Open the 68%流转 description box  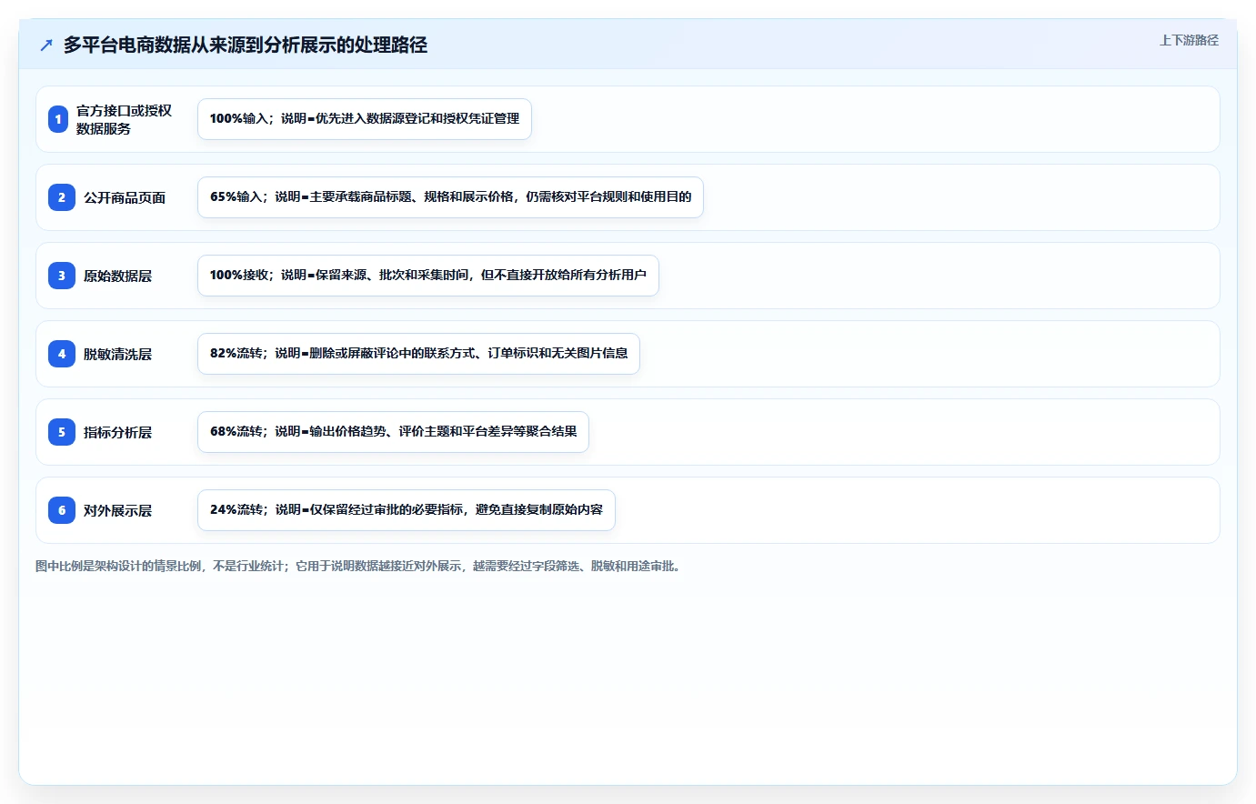tap(393, 432)
